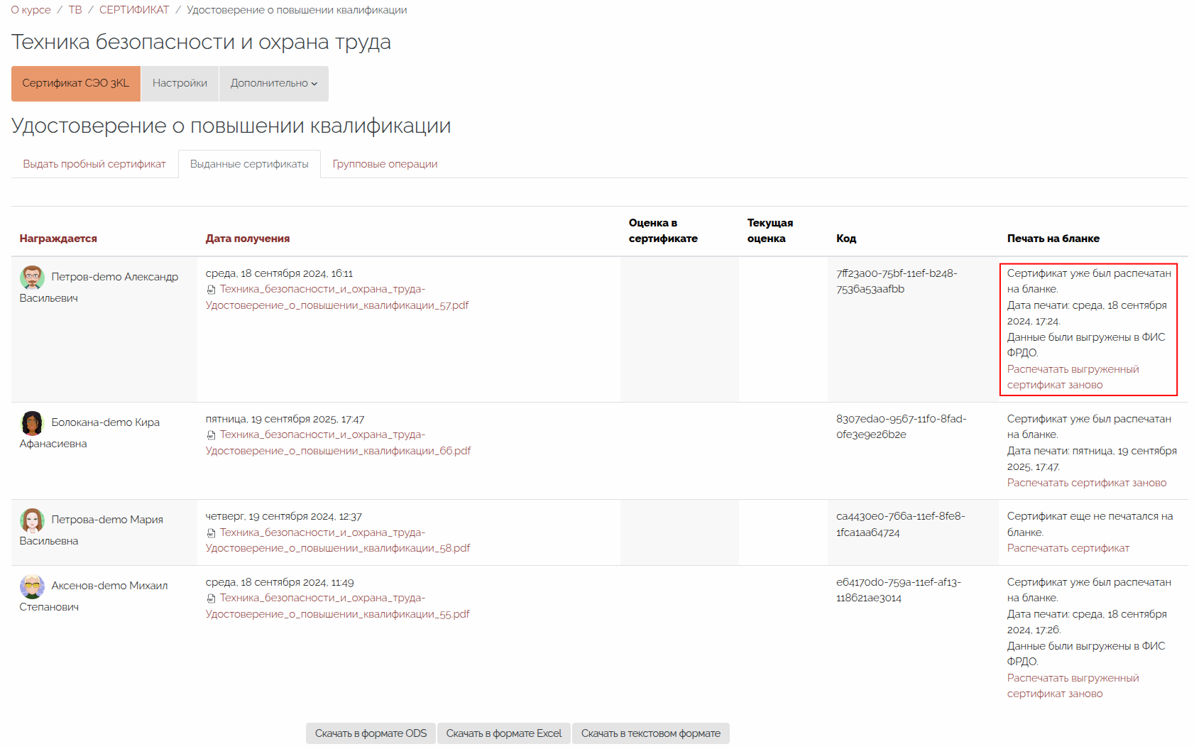Click PDF file icon for certificate 55
The image size is (1194, 749).
pos(211,598)
